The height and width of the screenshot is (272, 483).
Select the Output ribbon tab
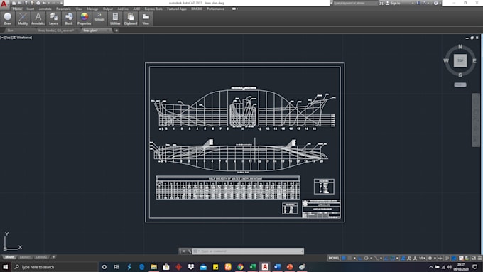[x=108, y=9]
